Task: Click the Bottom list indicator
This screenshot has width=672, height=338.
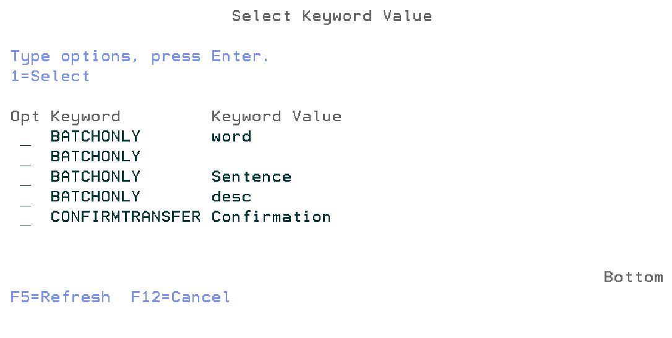Action: 633,277
